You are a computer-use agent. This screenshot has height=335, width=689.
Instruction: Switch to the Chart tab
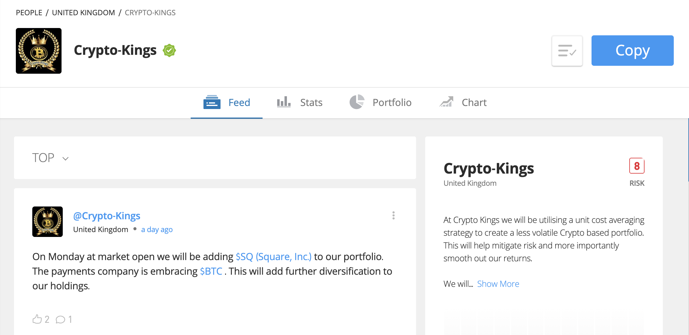coord(463,103)
